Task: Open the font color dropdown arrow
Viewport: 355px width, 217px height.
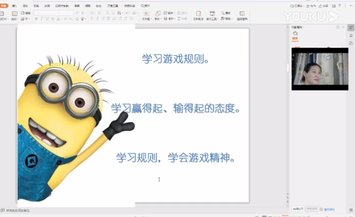Action: [x=61, y=19]
